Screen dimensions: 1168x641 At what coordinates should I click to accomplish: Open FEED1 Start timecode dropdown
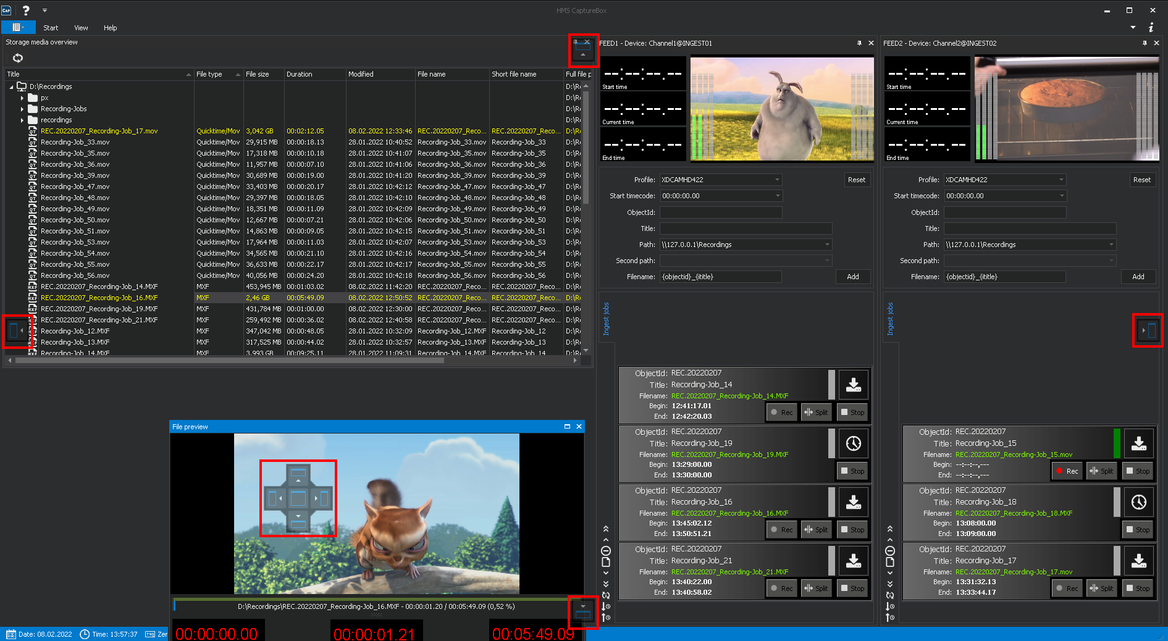coord(777,196)
